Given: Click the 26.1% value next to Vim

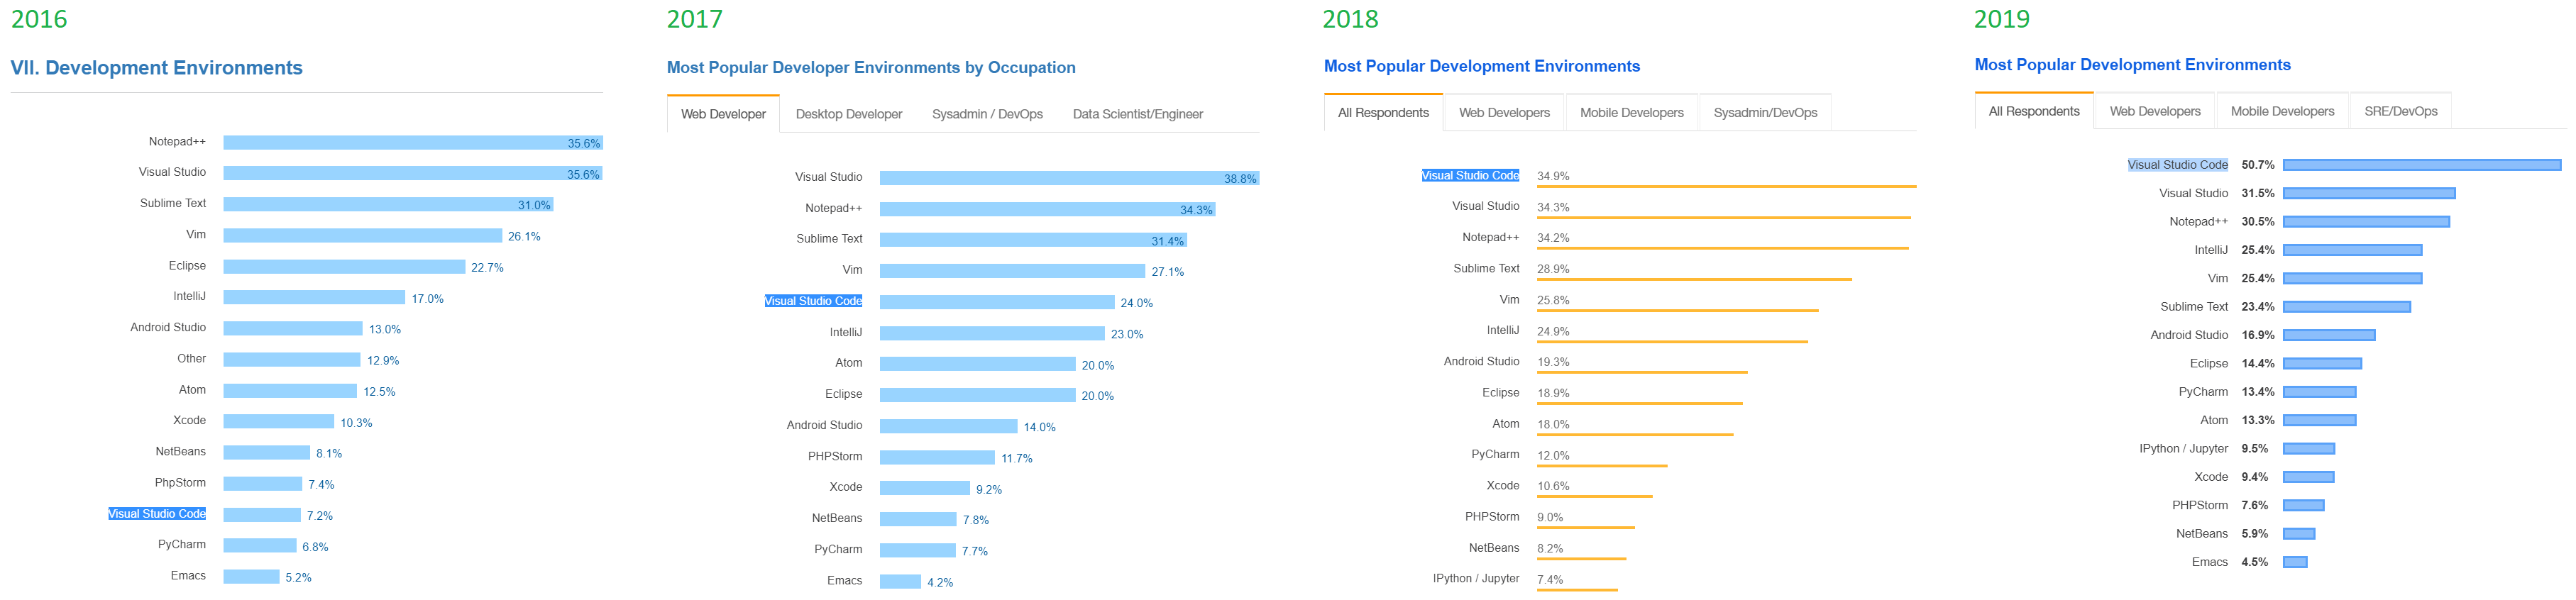Looking at the screenshot, I should [x=524, y=237].
